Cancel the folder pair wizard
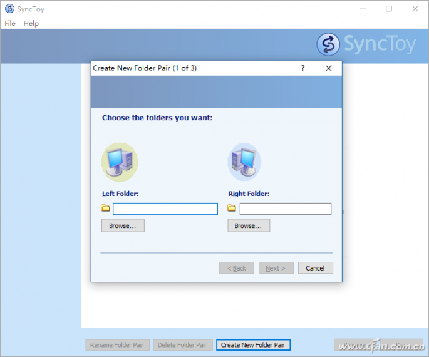 pyautogui.click(x=316, y=268)
